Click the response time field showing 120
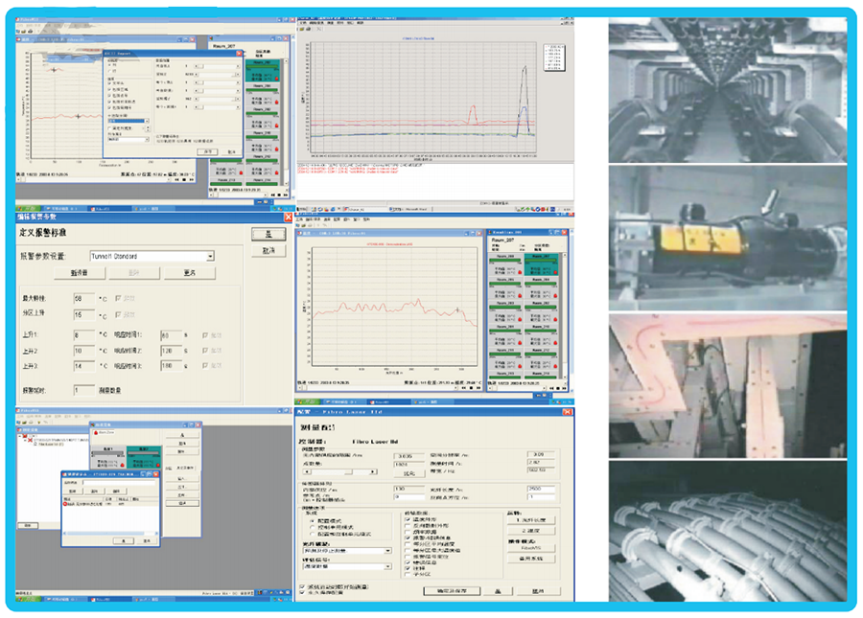The image size is (863, 618). click(x=172, y=351)
